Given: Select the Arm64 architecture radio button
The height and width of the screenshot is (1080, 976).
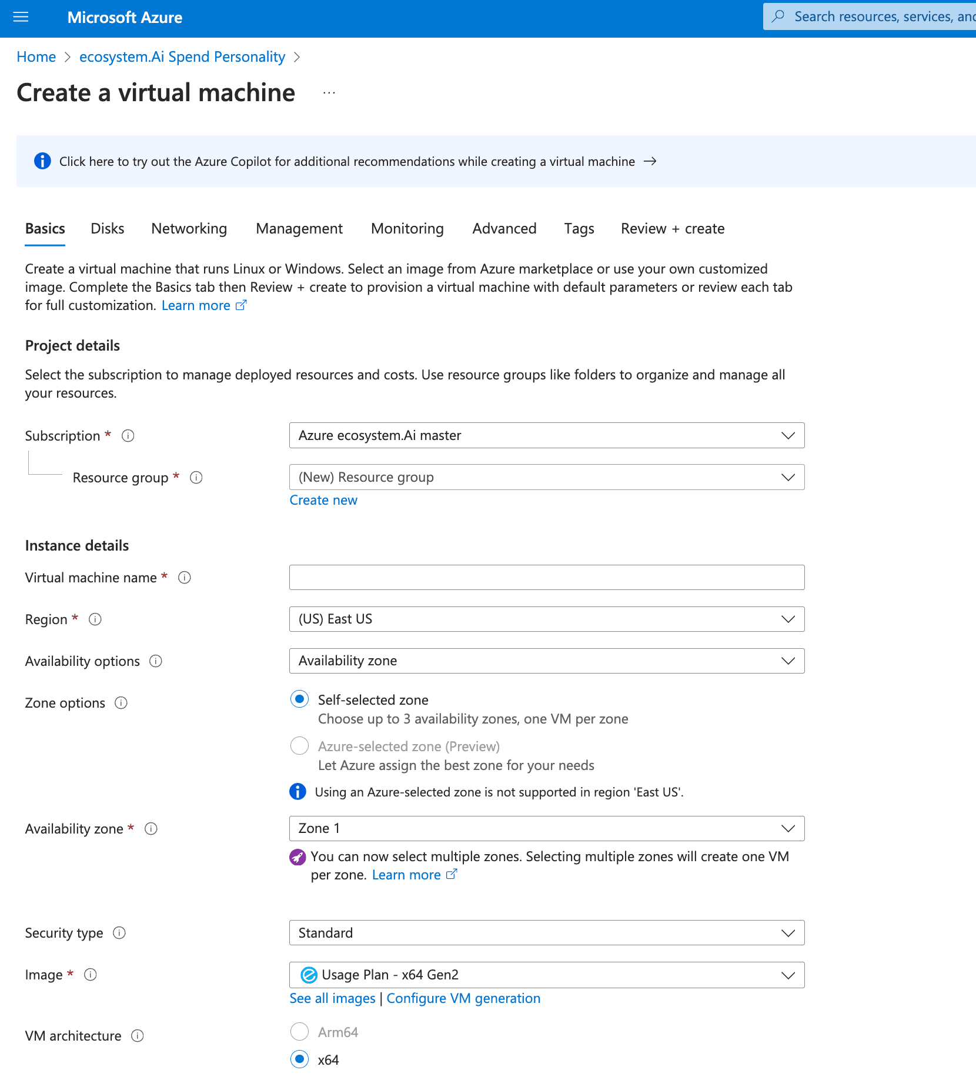Looking at the screenshot, I should tap(300, 1032).
